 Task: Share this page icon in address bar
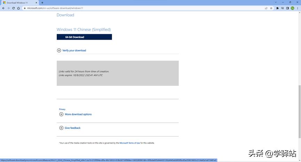coord(266,8)
